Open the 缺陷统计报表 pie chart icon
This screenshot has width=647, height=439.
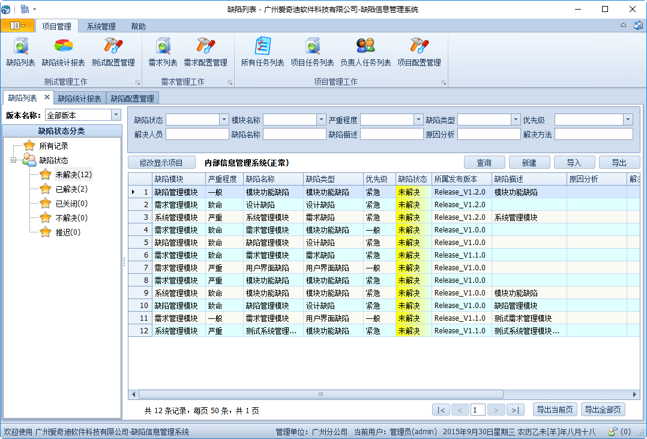click(x=63, y=46)
